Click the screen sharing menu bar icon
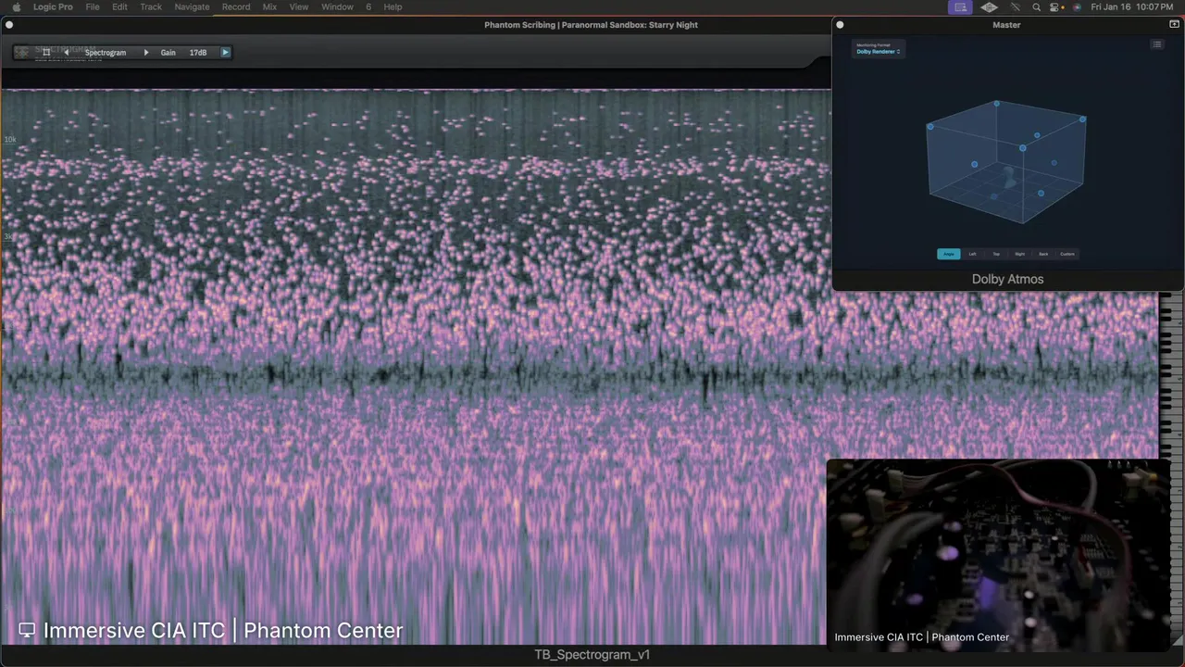This screenshot has width=1185, height=667. 960,6
